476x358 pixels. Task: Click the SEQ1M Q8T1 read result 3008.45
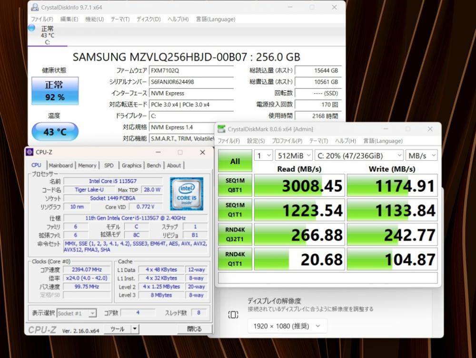point(299,185)
